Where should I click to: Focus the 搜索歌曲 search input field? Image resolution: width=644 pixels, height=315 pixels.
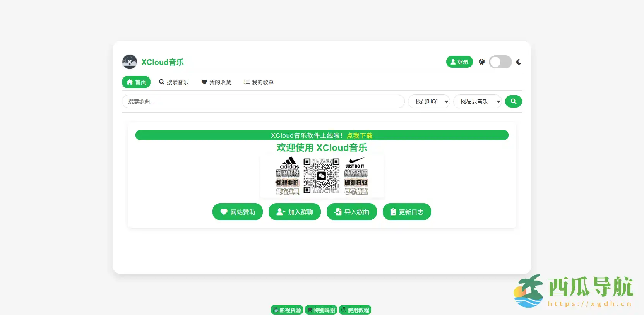coord(263,101)
